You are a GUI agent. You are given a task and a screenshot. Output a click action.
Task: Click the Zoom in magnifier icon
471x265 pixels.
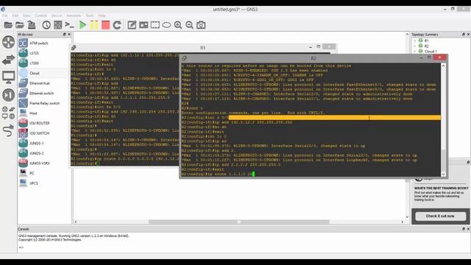point(178,25)
